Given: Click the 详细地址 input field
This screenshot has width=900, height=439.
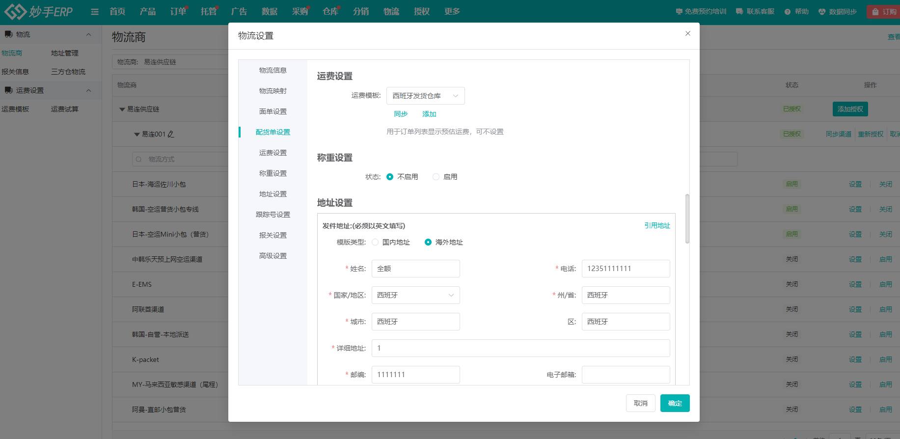Looking at the screenshot, I should tap(521, 348).
